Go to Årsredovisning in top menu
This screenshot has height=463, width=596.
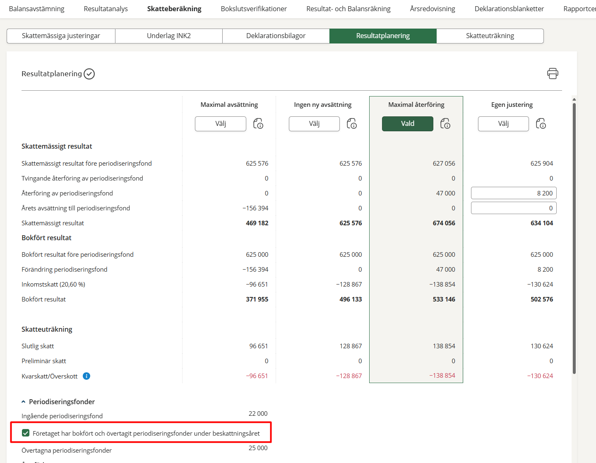432,9
